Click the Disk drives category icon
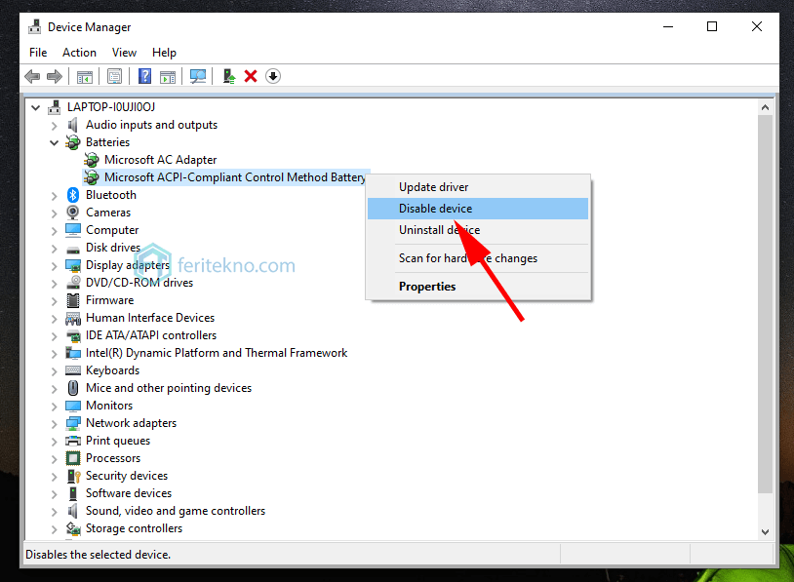The image size is (794, 582). (x=73, y=249)
